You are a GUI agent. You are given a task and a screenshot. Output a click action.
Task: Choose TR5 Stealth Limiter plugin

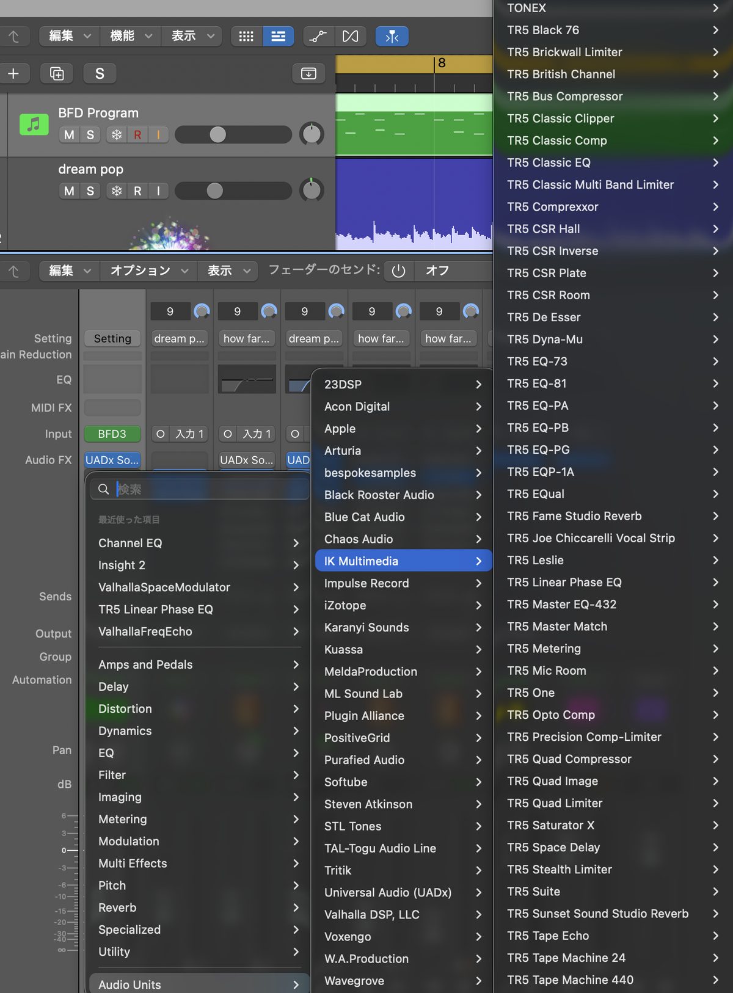(613, 870)
